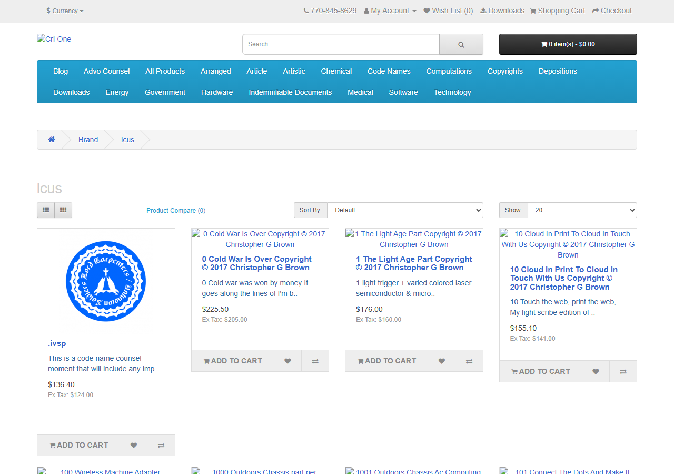Open Shopping Cart link in top bar
Image resolution: width=674 pixels, height=474 pixels.
pyautogui.click(x=557, y=11)
